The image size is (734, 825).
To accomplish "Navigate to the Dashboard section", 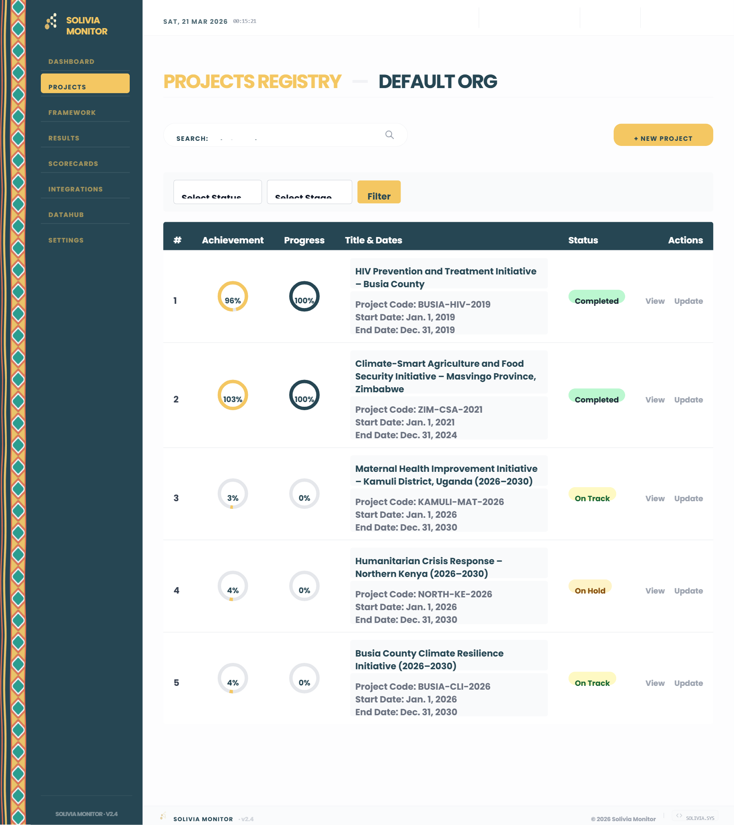I will pos(71,61).
